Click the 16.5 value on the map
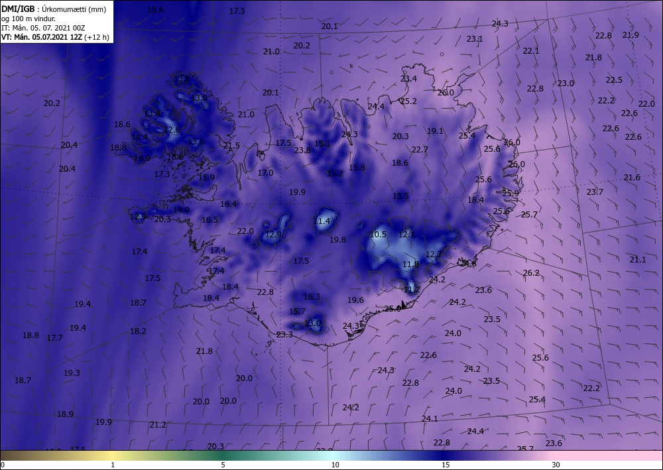Screen dimensions: 663x470 (x=210, y=220)
